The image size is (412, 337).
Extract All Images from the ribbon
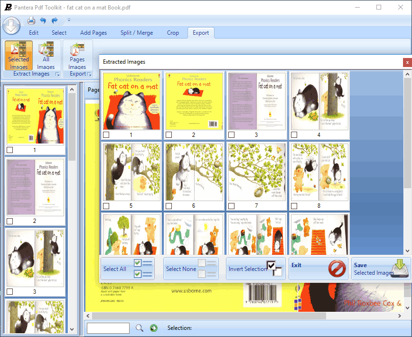click(x=46, y=55)
